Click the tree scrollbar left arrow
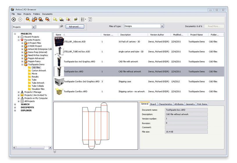The width and height of the screenshot is (237, 163). pos(14,147)
